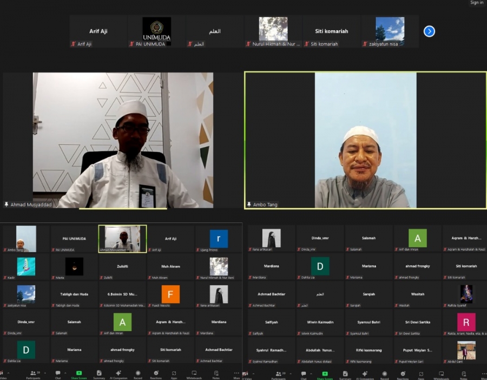Click the Sign in link
Screen dimensions: 487x380
[477, 3]
